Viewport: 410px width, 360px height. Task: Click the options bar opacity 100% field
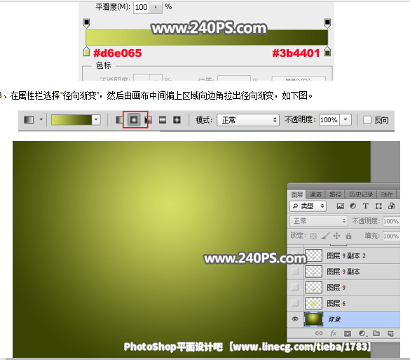tap(329, 120)
